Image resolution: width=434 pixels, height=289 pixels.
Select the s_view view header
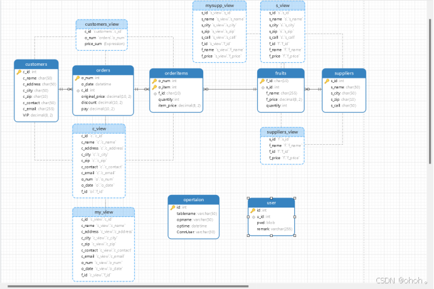pos(283,6)
